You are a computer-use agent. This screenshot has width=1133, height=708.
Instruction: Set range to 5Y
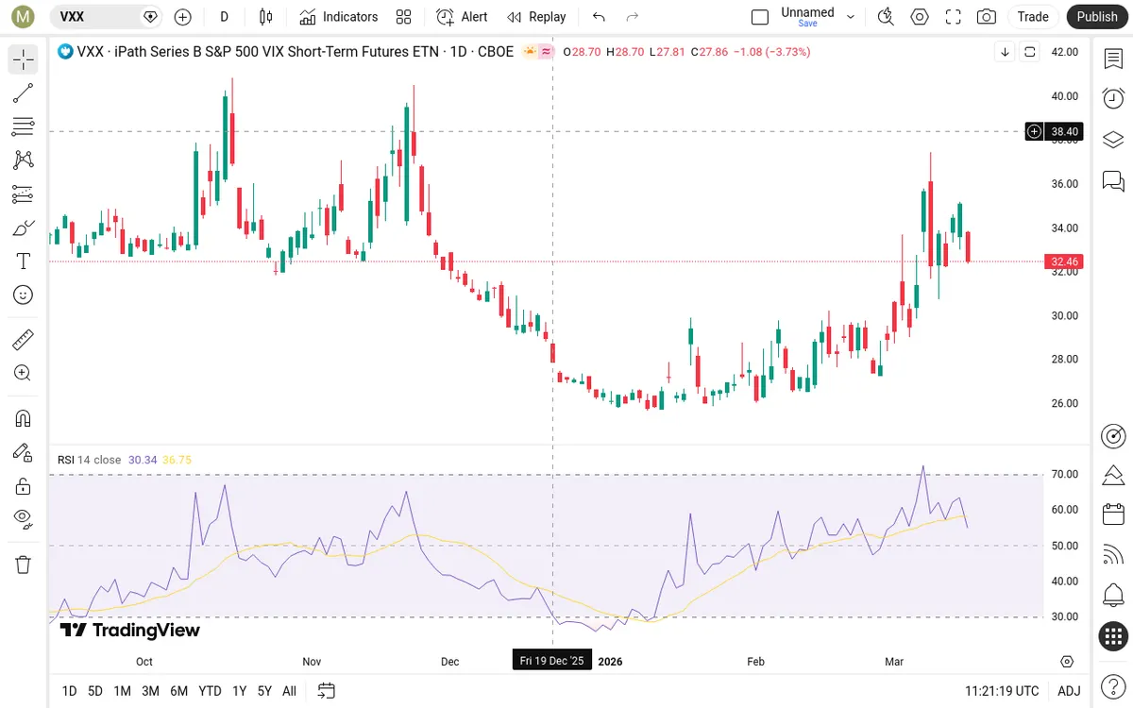tap(264, 691)
